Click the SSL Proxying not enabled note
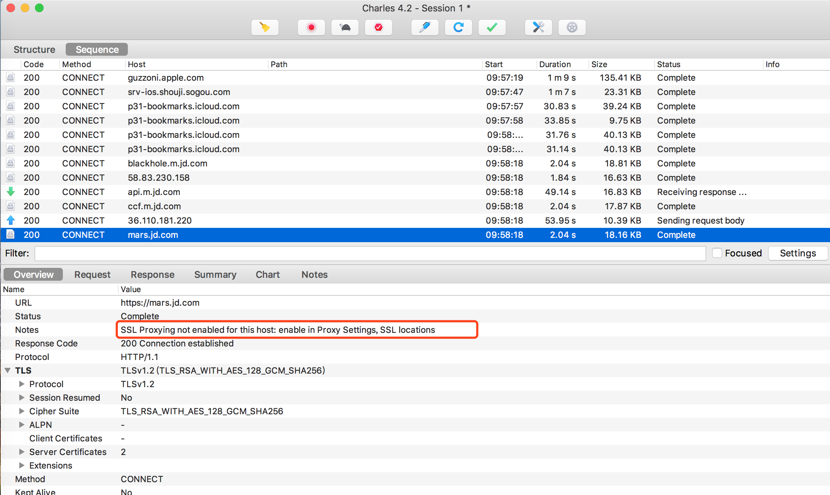This screenshot has width=830, height=495. 277,330
